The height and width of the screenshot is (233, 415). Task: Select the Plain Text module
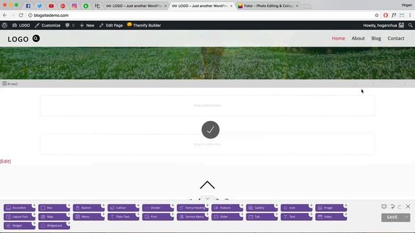coord(123,217)
